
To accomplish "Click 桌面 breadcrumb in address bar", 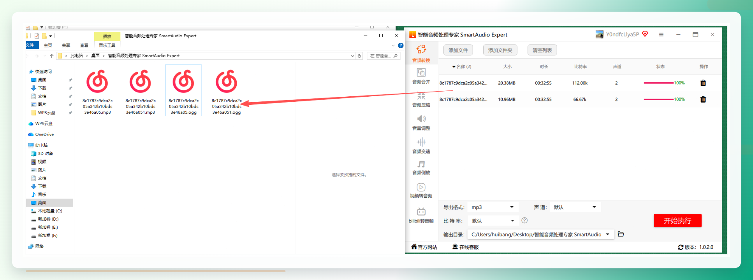I will coord(95,56).
